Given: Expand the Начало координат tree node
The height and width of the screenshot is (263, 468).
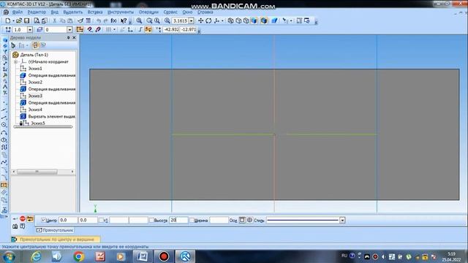Looking at the screenshot, I should tap(16, 61).
